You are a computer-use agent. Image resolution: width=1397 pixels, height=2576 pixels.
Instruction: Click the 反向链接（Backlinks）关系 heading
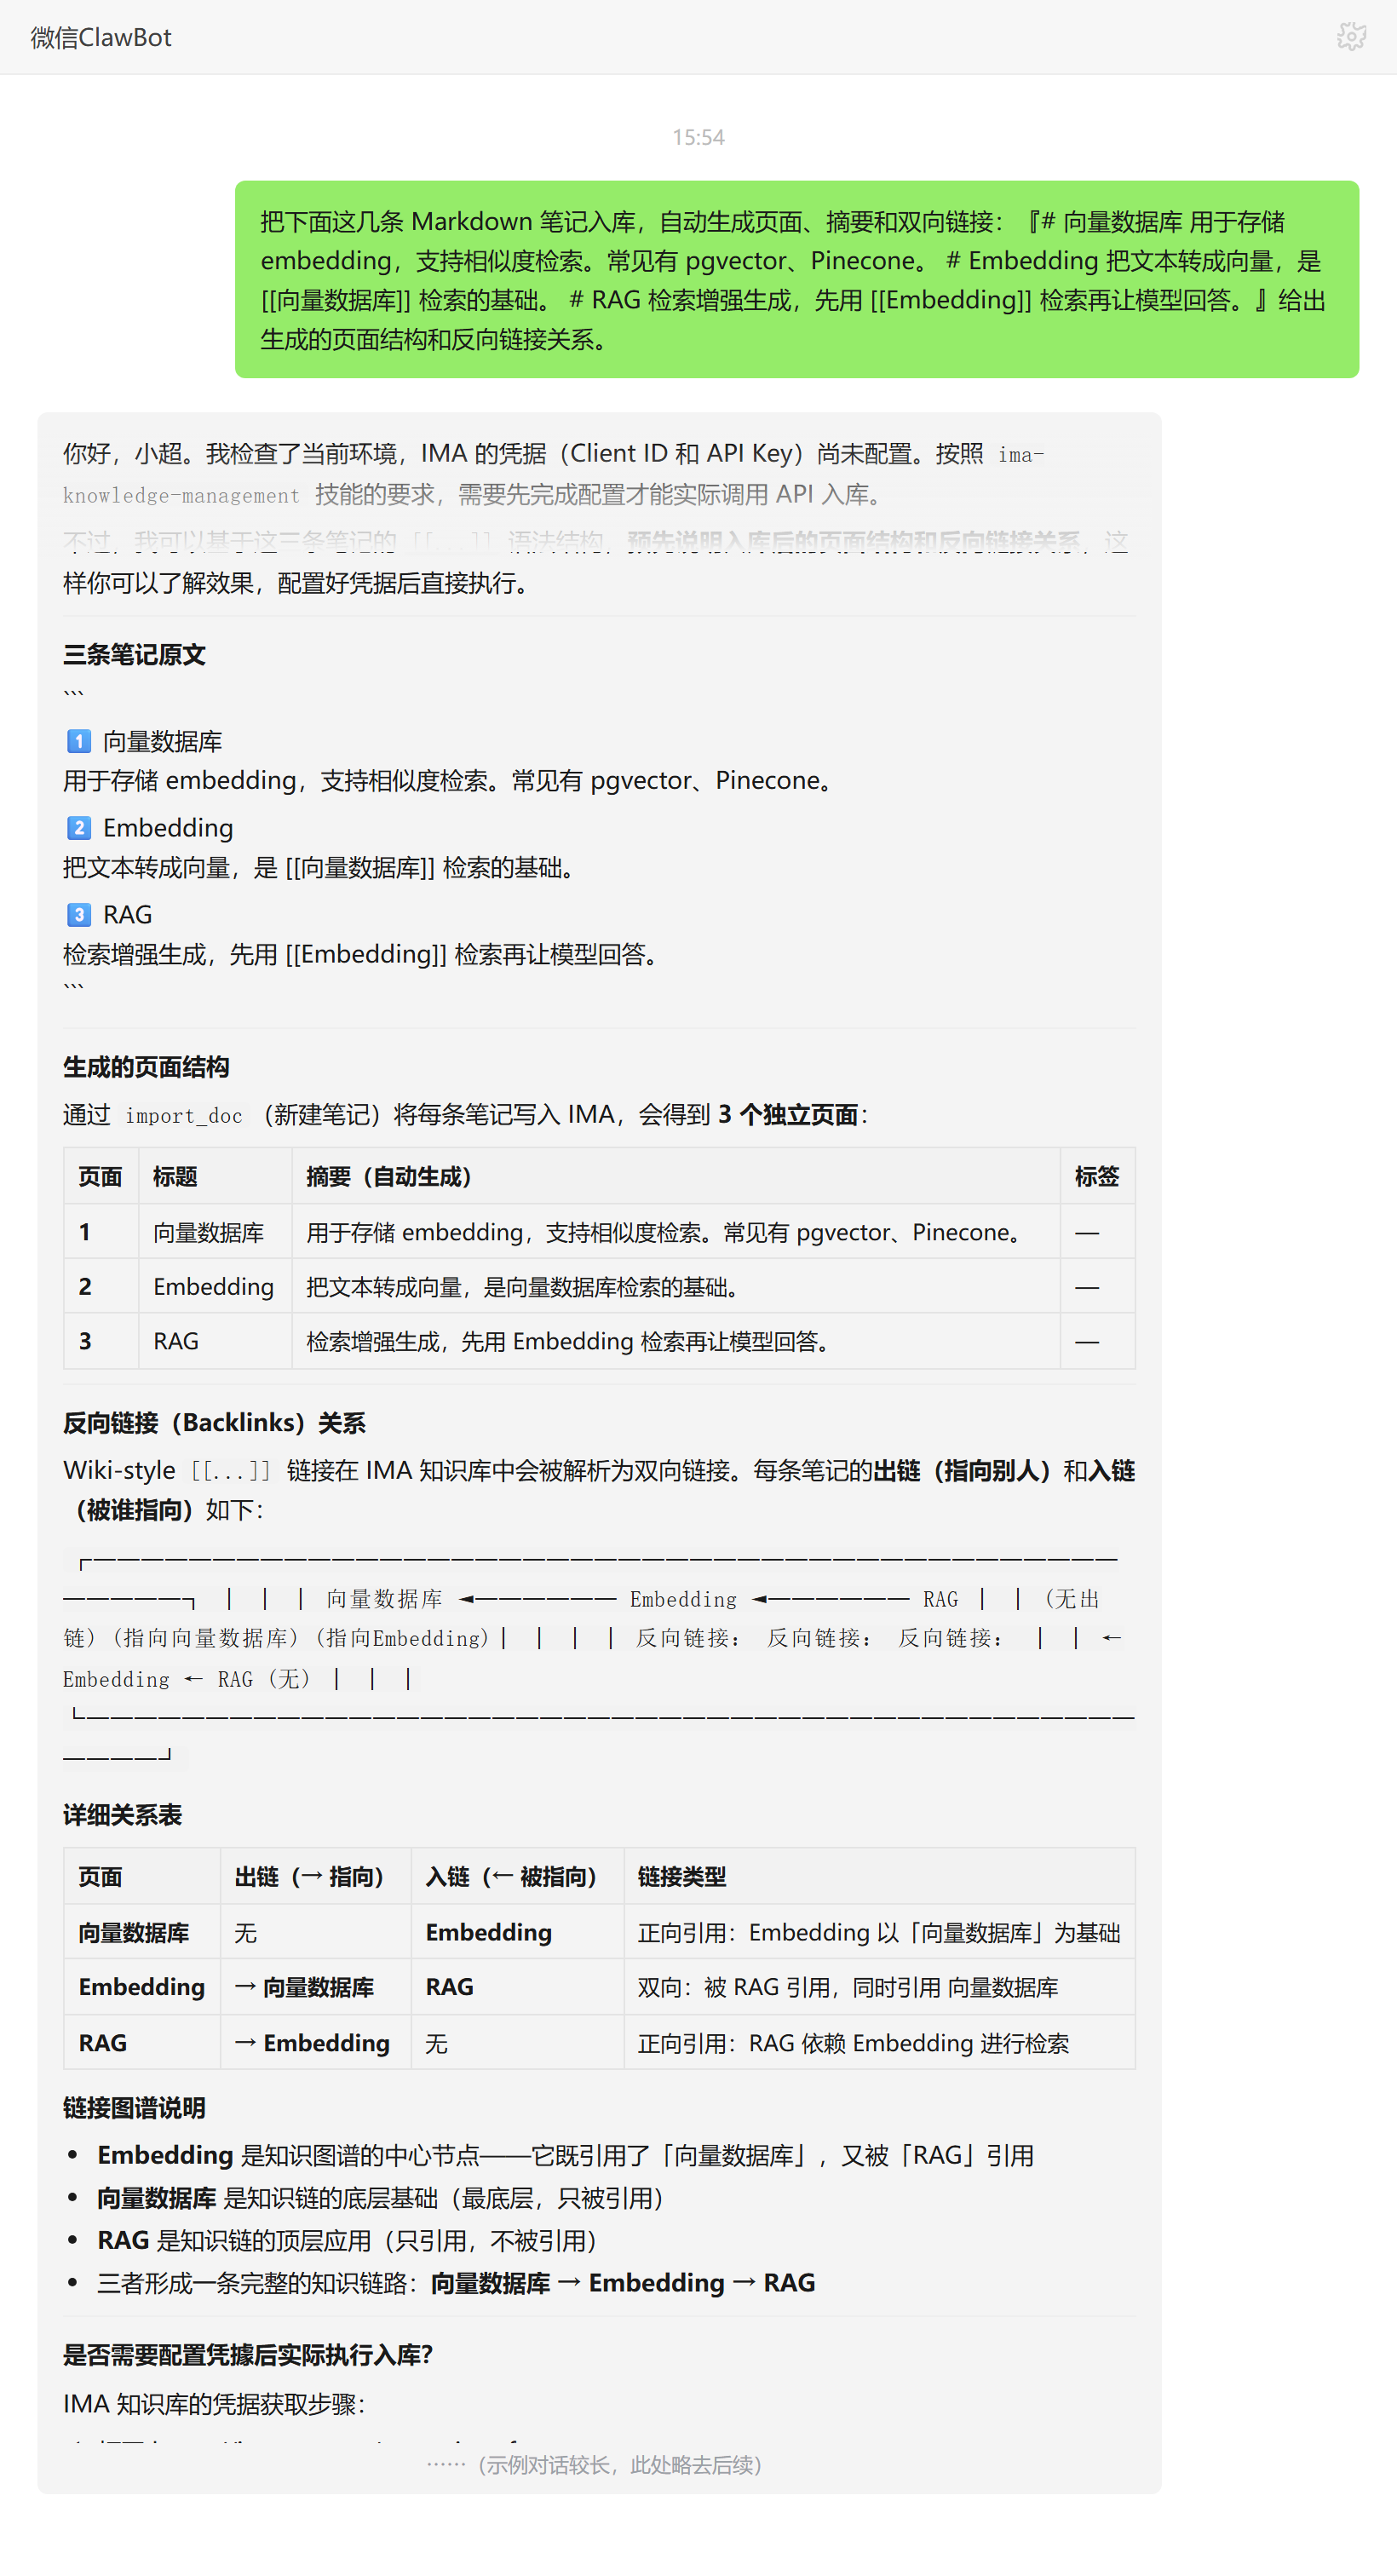tap(214, 1423)
